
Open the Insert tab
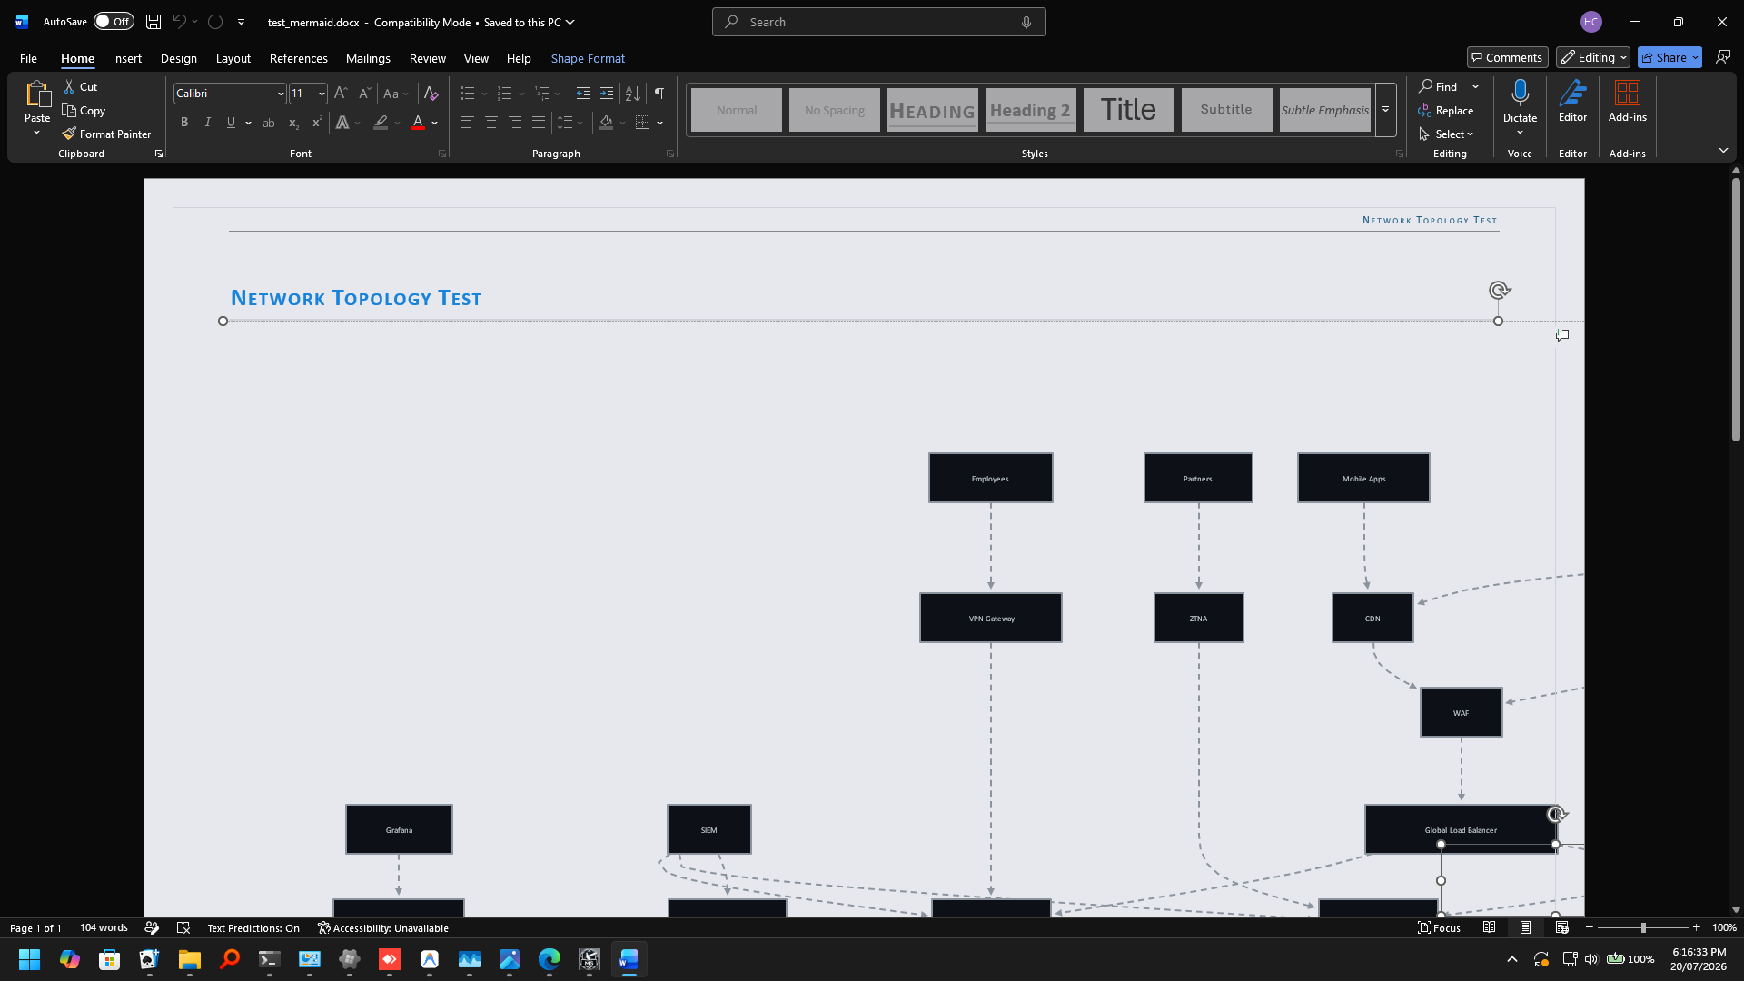(126, 58)
